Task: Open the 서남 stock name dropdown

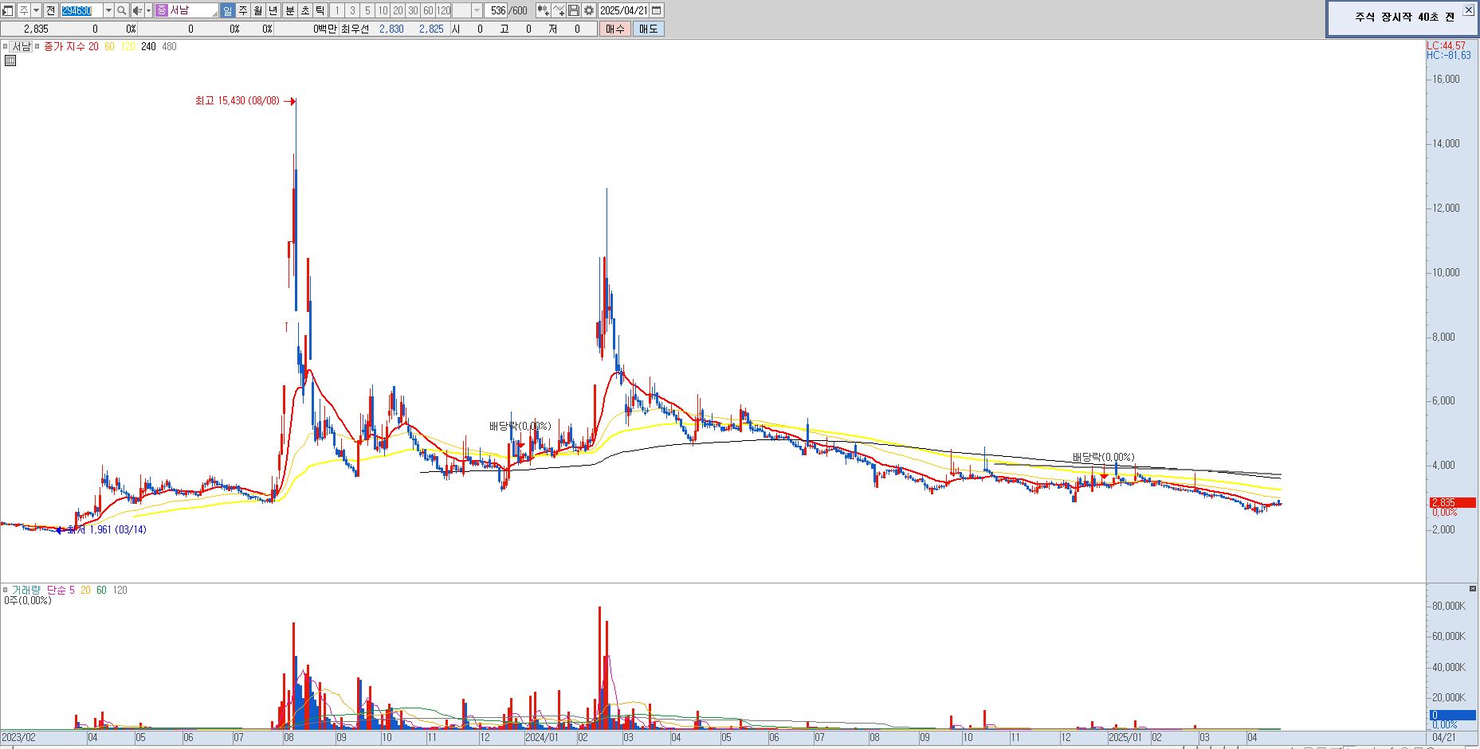Action: pyautogui.click(x=214, y=14)
